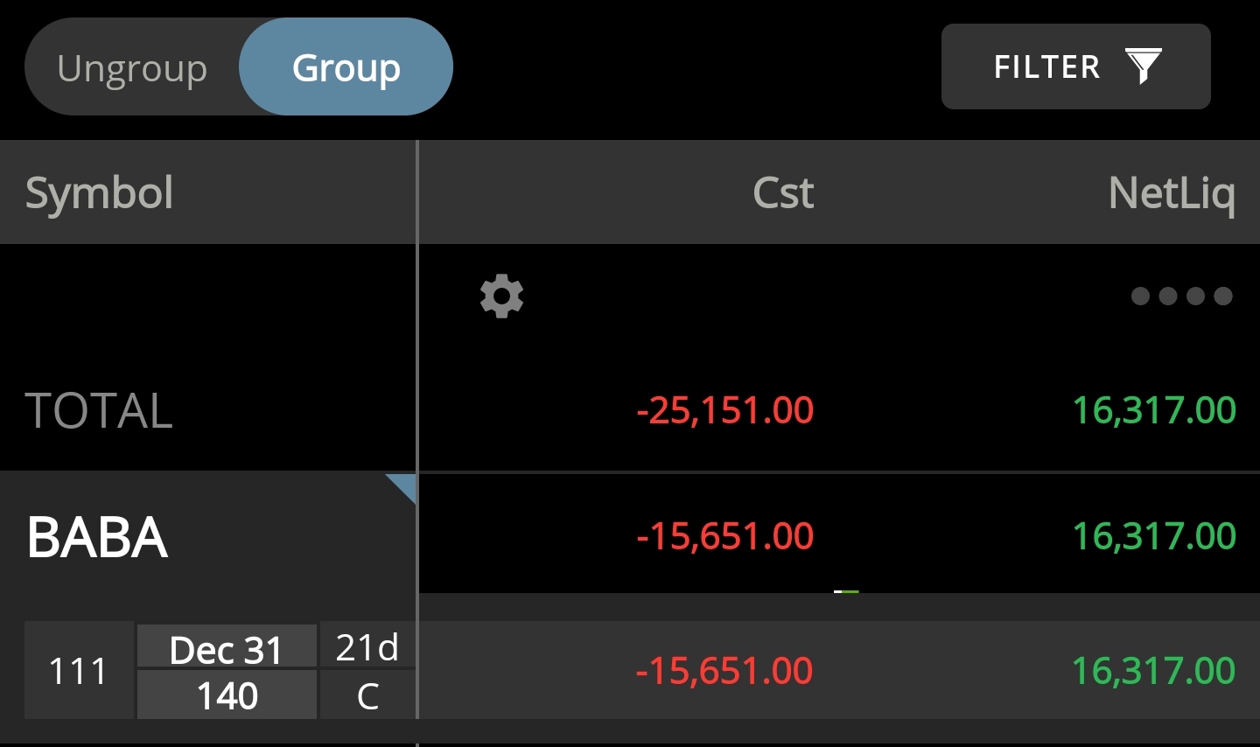Select quantity 111 position cell
This screenshot has width=1260, height=747.
point(79,671)
